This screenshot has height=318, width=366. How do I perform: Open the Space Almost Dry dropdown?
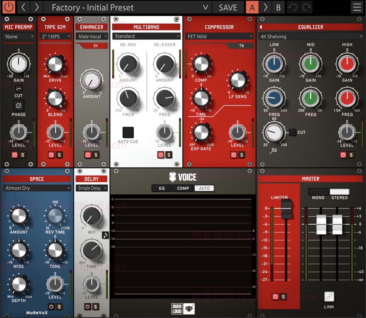(x=36, y=188)
